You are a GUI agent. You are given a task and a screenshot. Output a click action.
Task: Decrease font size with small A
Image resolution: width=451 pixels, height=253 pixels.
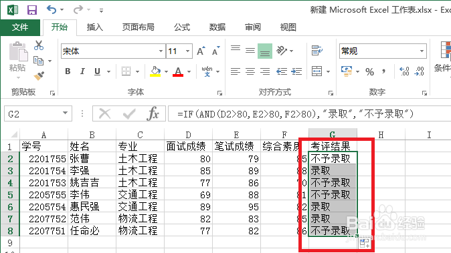point(216,51)
